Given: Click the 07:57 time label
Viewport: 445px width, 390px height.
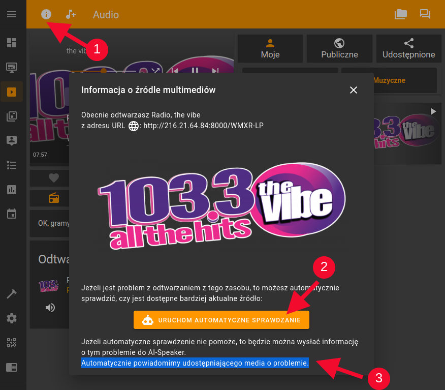Looking at the screenshot, I should (40, 155).
